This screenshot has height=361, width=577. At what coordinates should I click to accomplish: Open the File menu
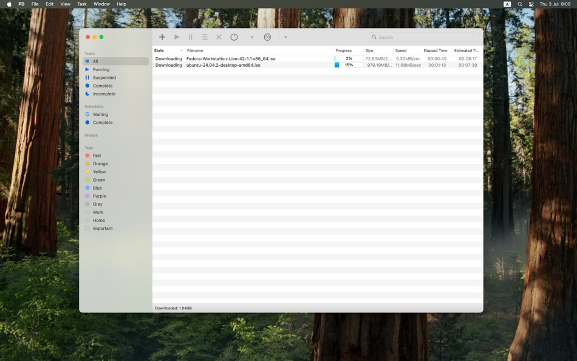(x=35, y=4)
